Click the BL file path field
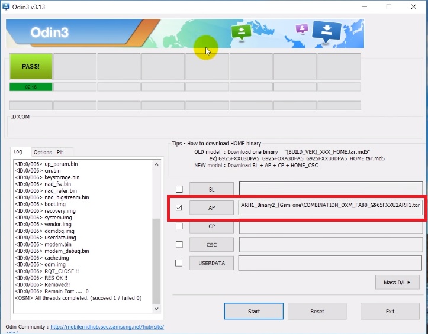428x334 pixels. [331, 189]
